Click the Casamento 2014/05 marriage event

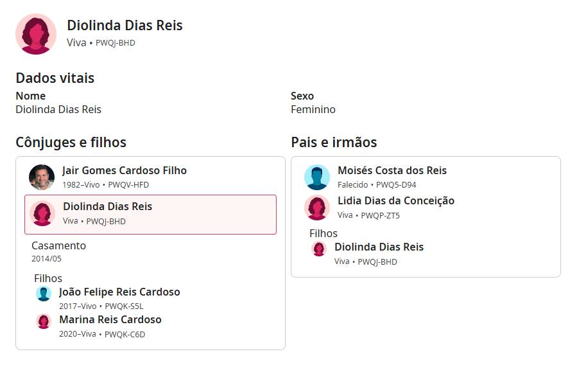tap(58, 251)
